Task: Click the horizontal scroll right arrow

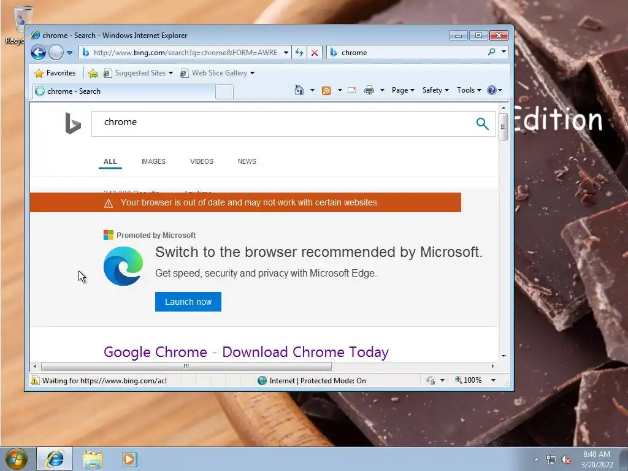Action: click(x=492, y=366)
